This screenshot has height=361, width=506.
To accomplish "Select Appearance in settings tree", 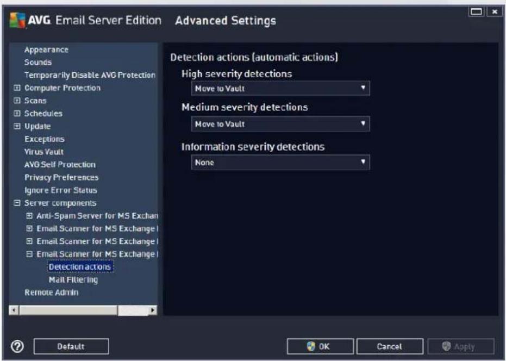I will pos(46,49).
